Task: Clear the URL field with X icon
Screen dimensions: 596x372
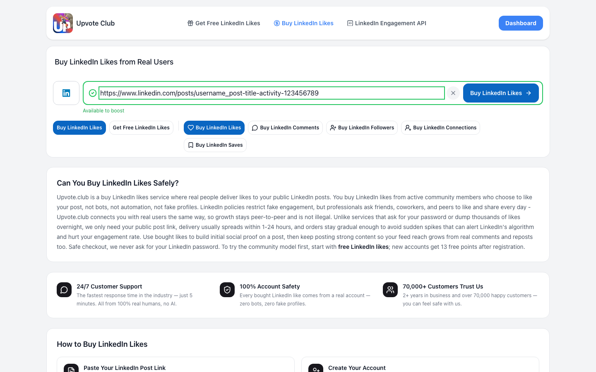Action: click(x=453, y=93)
